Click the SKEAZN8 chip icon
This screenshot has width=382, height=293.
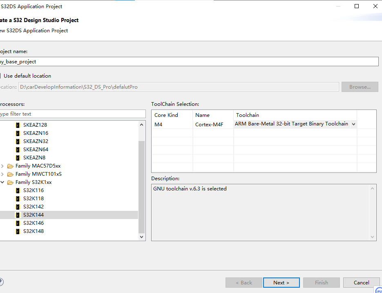18,158
